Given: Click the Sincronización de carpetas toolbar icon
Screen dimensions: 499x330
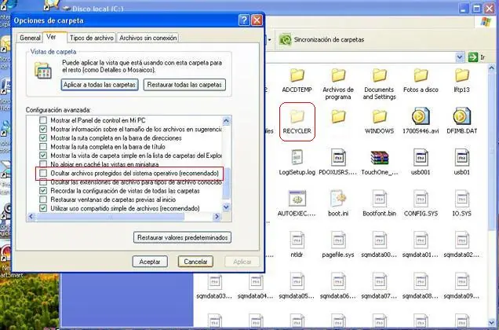Looking at the screenshot, I should pyautogui.click(x=285, y=40).
